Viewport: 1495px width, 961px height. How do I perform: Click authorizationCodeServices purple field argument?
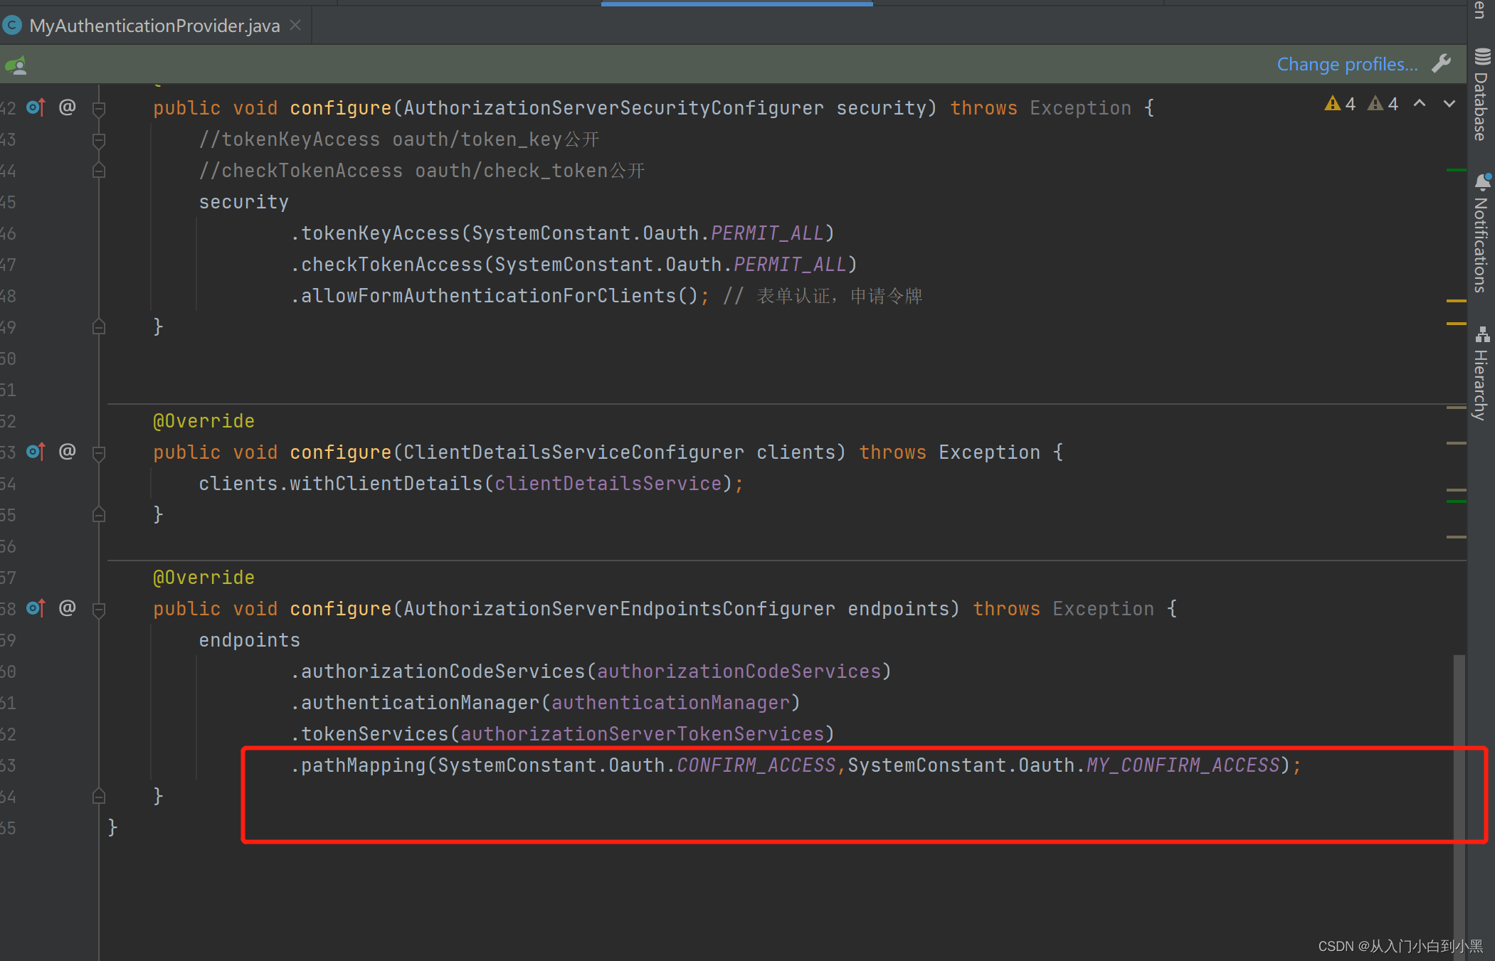tap(739, 671)
